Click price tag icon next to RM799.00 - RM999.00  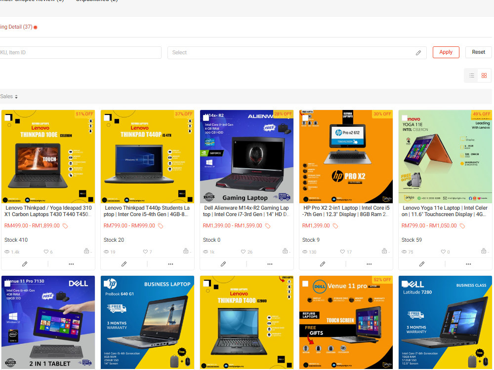point(161,226)
